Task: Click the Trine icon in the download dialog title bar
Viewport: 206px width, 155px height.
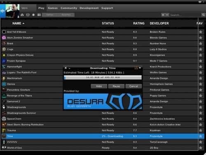Action: [136, 68]
